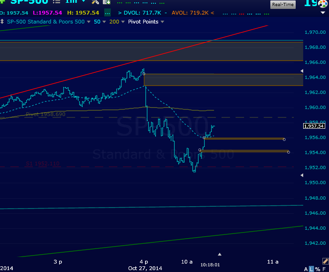Image resolution: width=329 pixels, height=272 pixels.
Task: Click the 4 p time axis label
Action: coord(144,262)
